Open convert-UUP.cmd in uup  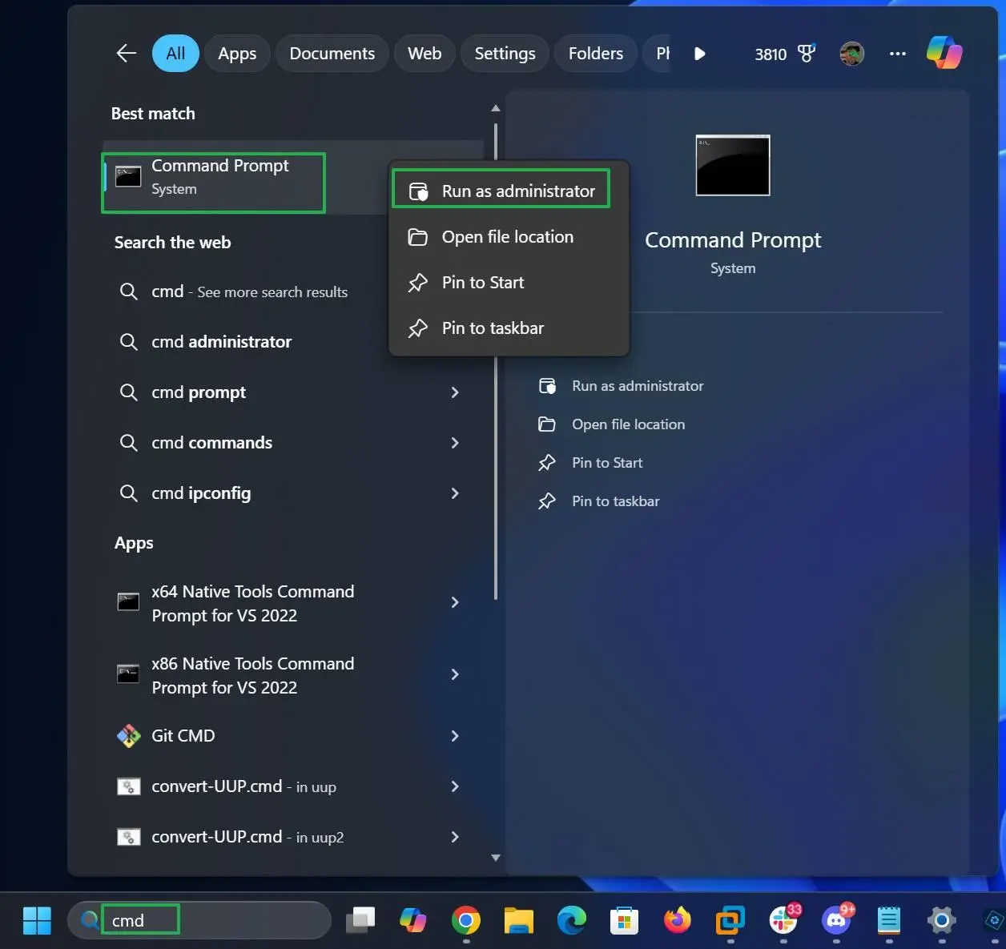pyautogui.click(x=243, y=786)
